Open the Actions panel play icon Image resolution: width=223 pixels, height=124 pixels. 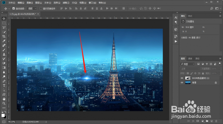[176, 41]
